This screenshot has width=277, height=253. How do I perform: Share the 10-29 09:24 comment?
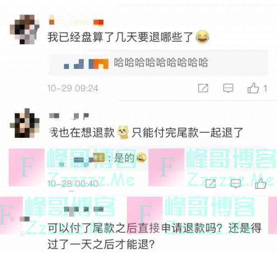203,88
